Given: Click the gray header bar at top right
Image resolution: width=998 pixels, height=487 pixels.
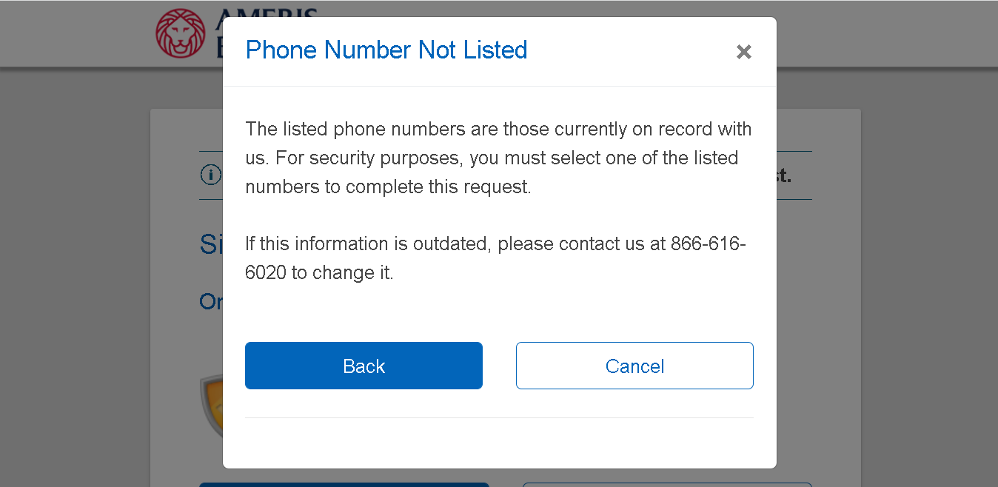Looking at the screenshot, I should point(887,33).
